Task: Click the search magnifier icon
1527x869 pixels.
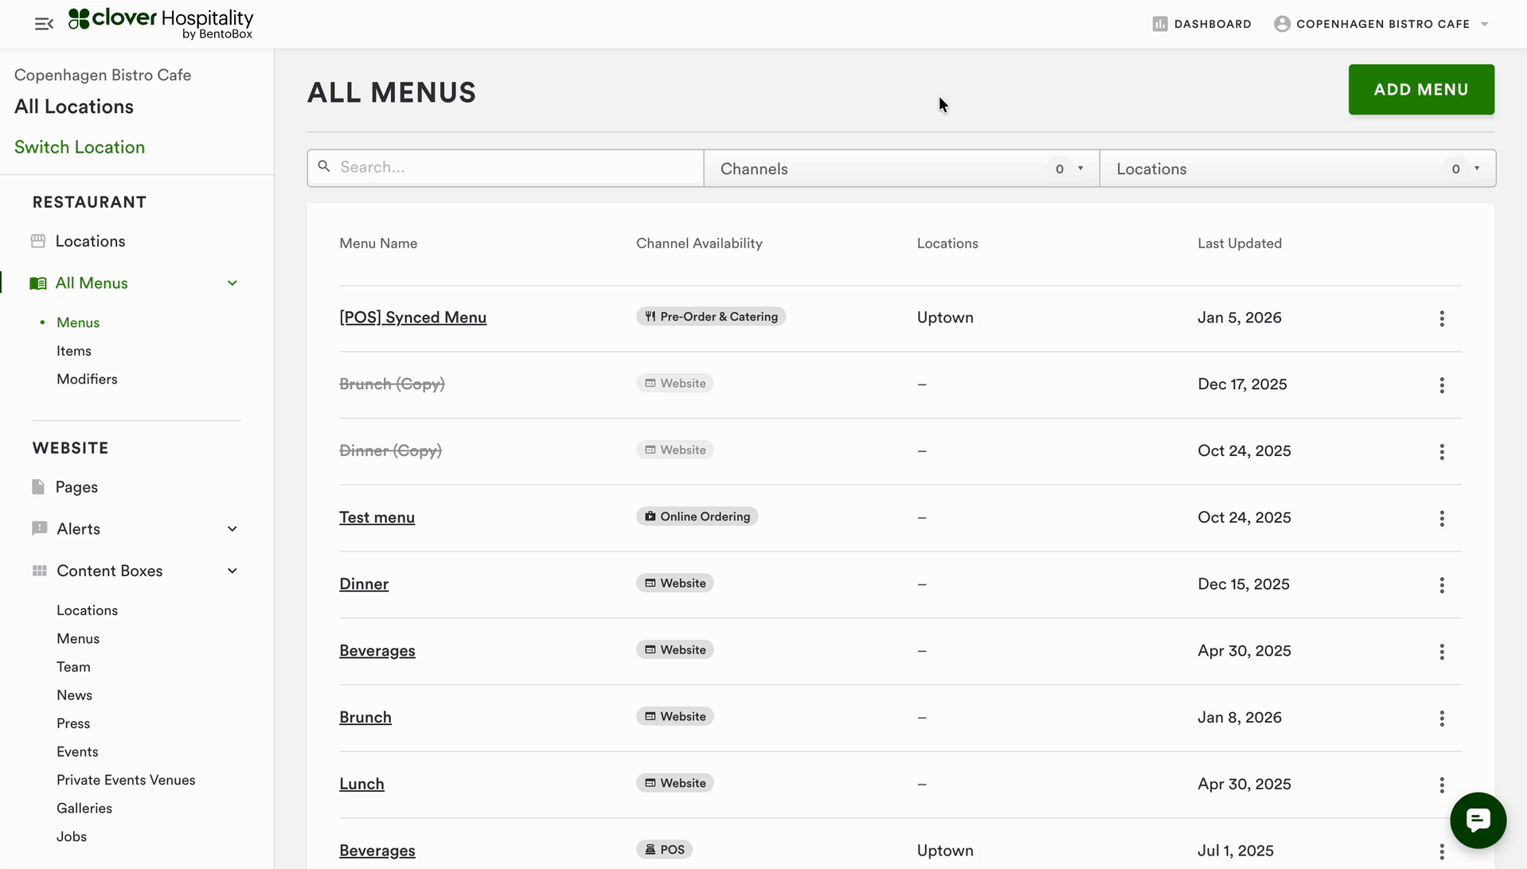Action: click(324, 166)
